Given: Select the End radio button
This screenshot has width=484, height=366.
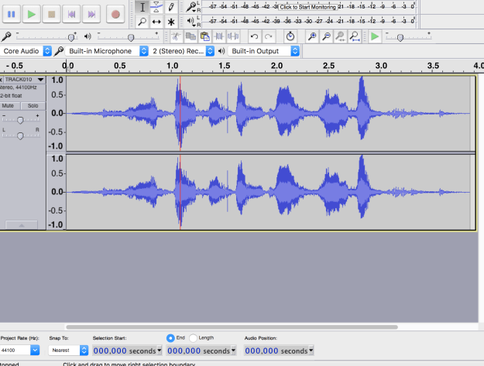Looking at the screenshot, I should click(170, 337).
